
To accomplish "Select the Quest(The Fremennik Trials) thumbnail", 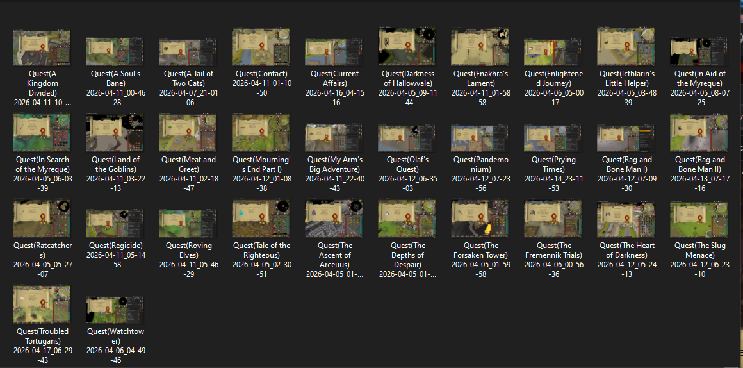I will (x=553, y=219).
